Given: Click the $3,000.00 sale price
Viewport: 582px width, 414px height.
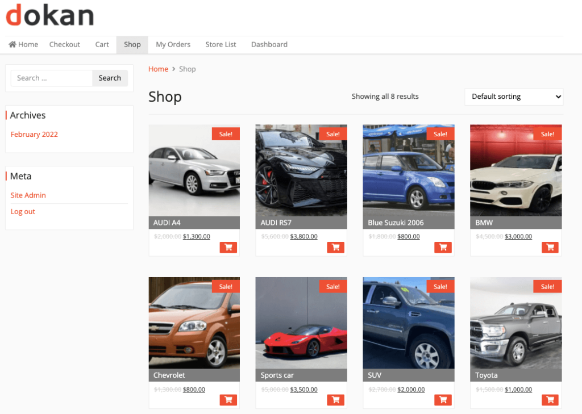Looking at the screenshot, I should [518, 236].
